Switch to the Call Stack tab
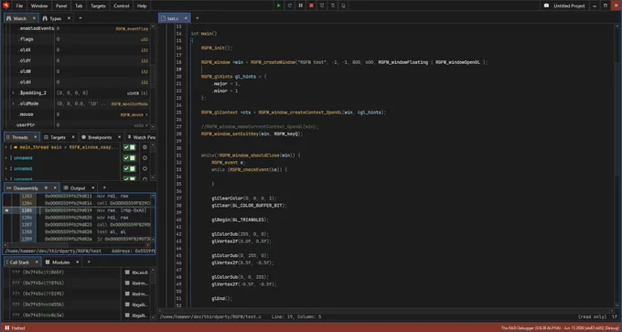The width and height of the screenshot is (622, 332). 19,262
